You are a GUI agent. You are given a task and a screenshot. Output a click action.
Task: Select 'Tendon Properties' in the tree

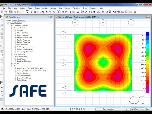pyautogui.click(x=23, y=40)
